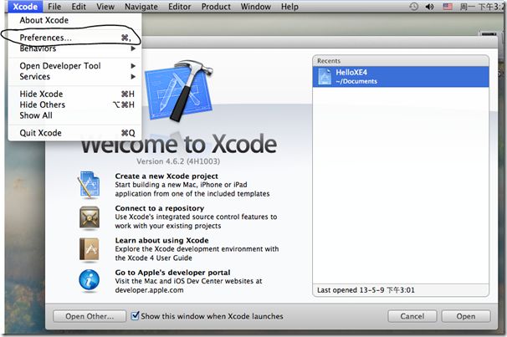Click the US flag input source icon
The height and width of the screenshot is (337, 507).
448,7
